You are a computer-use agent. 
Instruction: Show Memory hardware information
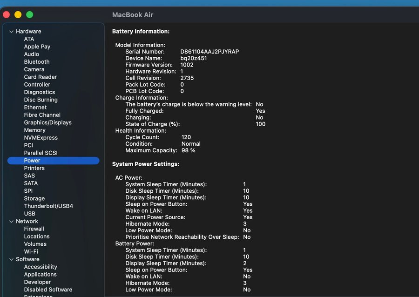pos(34,130)
